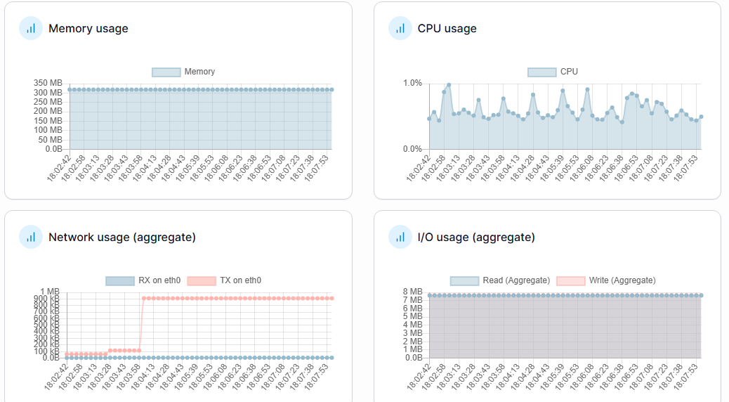Click the first Memory data point
This screenshot has width=729, height=402.
pos(70,90)
